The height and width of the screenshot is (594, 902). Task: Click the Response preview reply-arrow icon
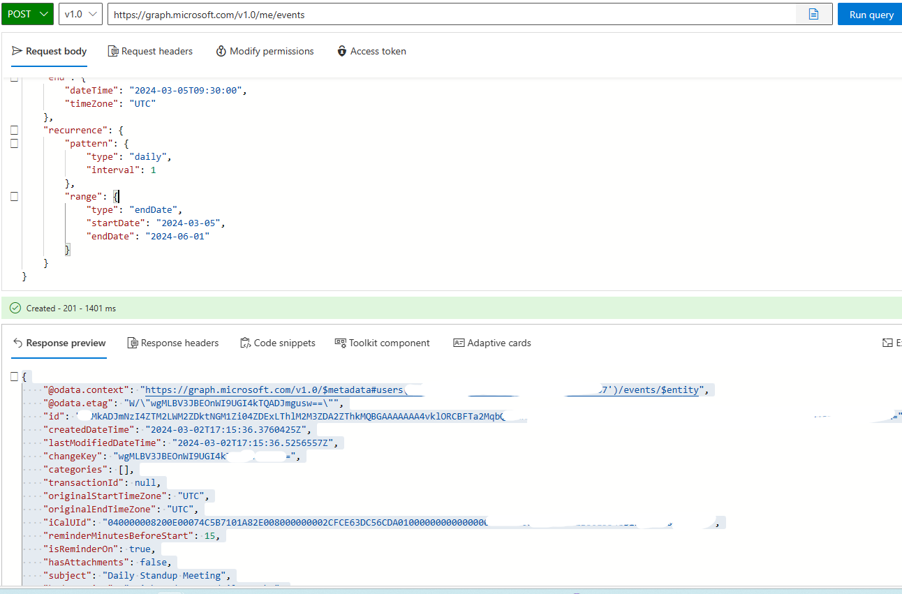tap(18, 343)
